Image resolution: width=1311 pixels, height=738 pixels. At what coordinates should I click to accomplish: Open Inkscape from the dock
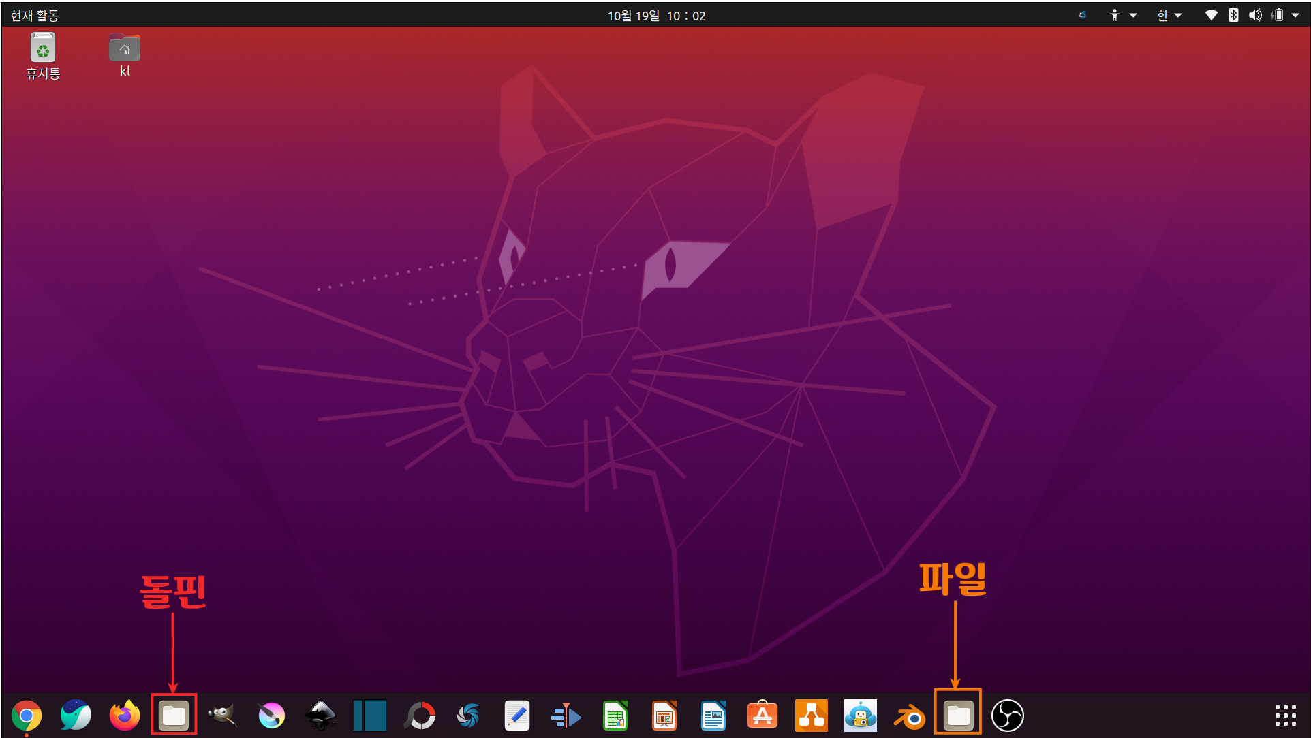point(320,716)
